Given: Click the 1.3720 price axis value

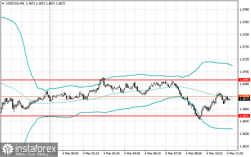Looking at the screenshot, I should [244, 59].
